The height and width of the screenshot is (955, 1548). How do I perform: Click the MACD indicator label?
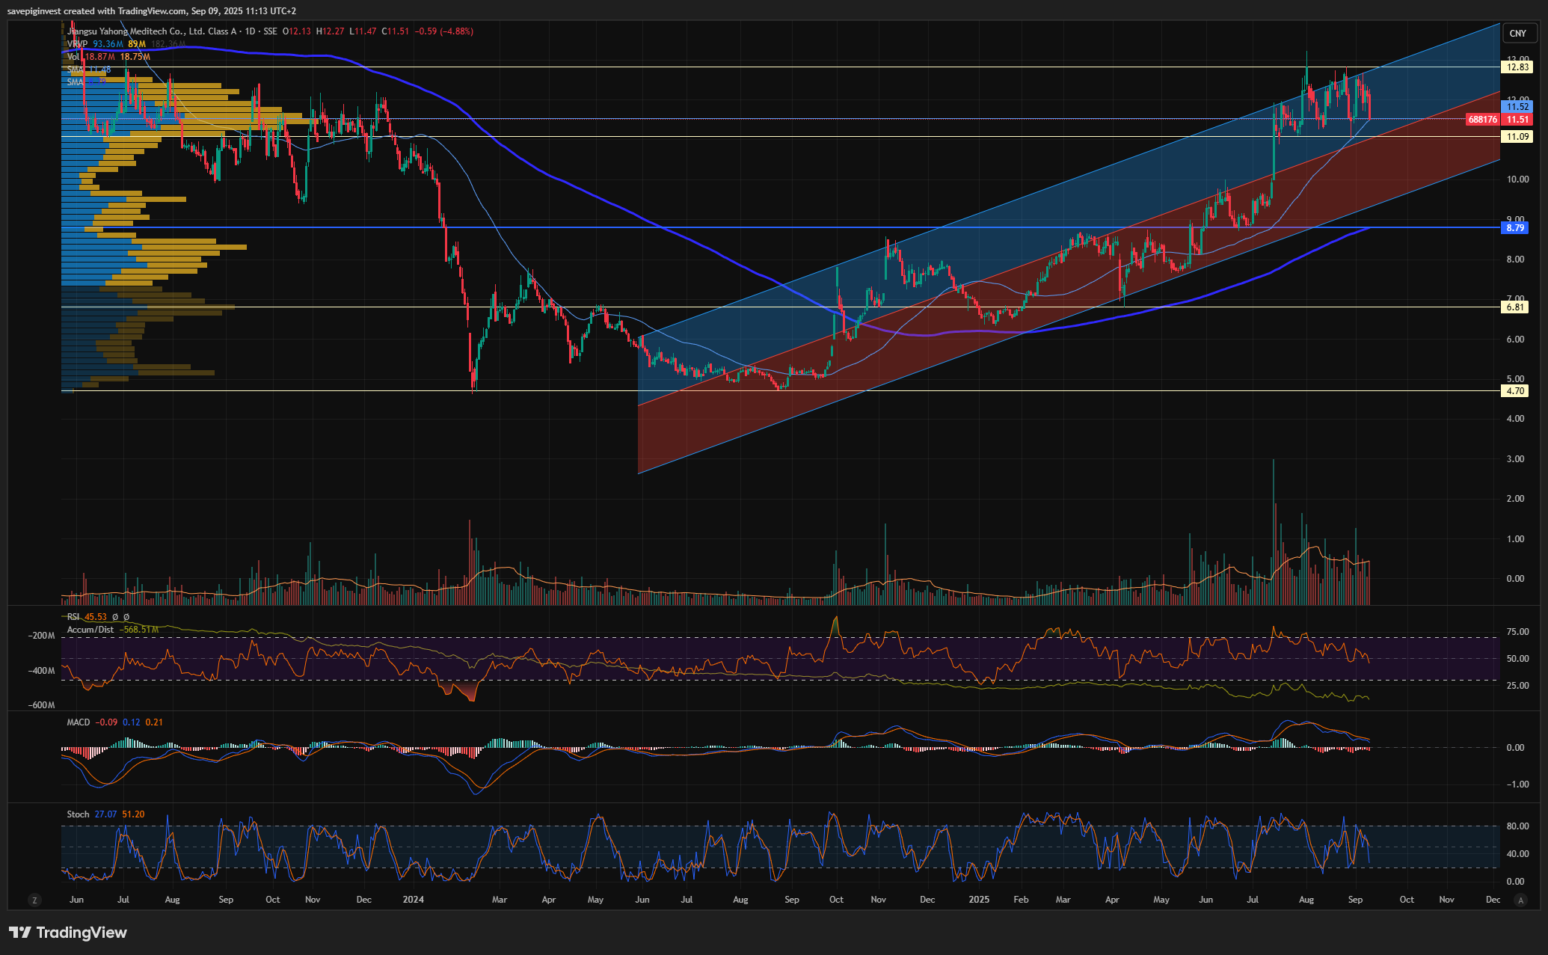[78, 722]
